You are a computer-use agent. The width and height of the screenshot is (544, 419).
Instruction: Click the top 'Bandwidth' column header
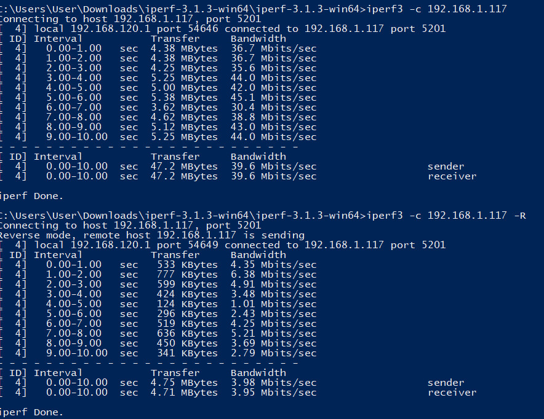point(258,39)
